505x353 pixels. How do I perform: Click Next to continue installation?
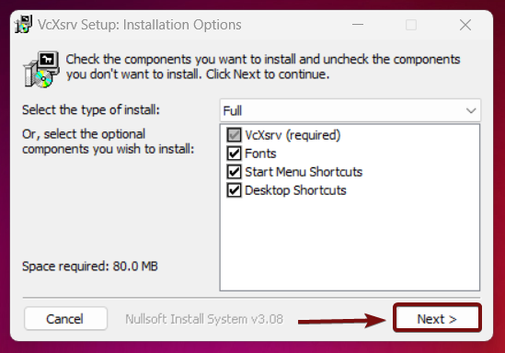(x=437, y=319)
